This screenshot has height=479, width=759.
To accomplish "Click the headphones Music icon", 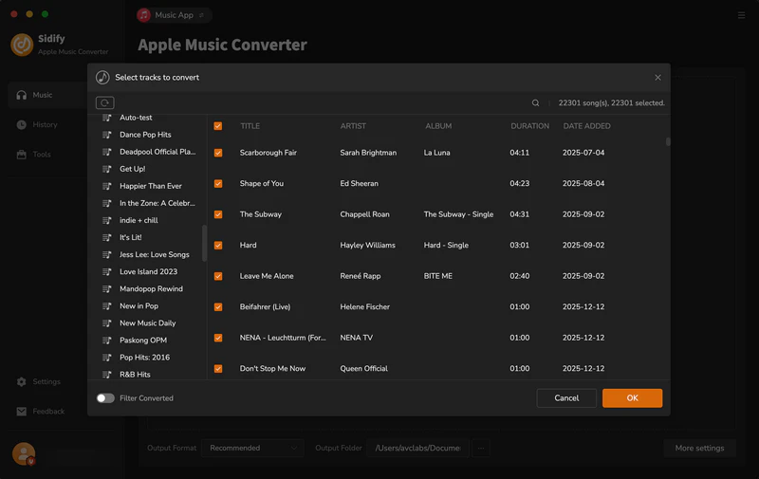I will tap(21, 95).
